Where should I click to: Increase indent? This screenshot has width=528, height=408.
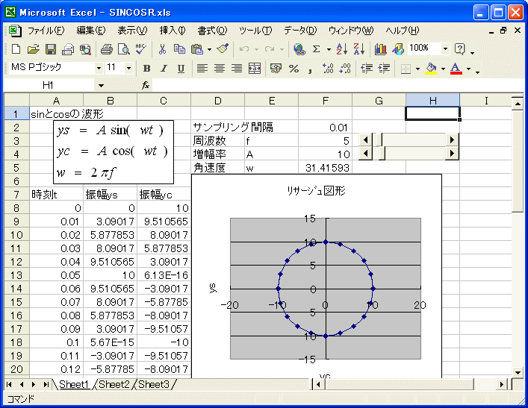384,69
